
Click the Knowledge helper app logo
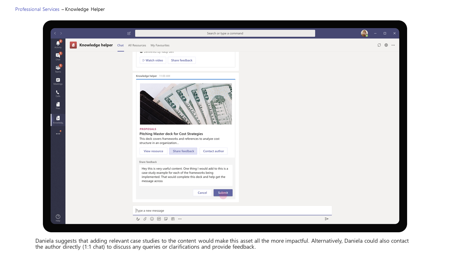(73, 45)
